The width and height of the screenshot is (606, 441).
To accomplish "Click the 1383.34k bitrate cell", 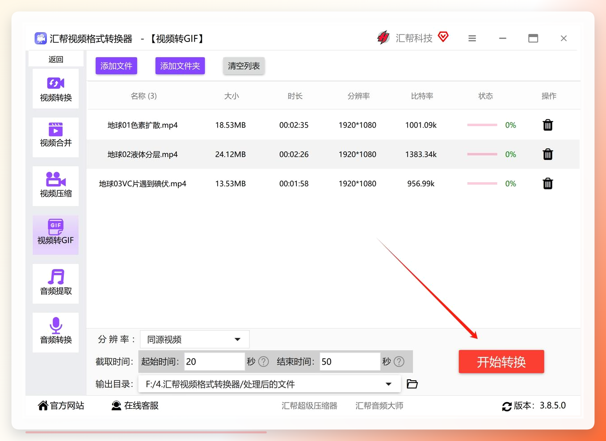I will tap(421, 155).
